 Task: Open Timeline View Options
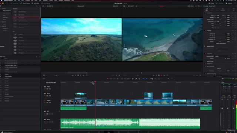44,79
